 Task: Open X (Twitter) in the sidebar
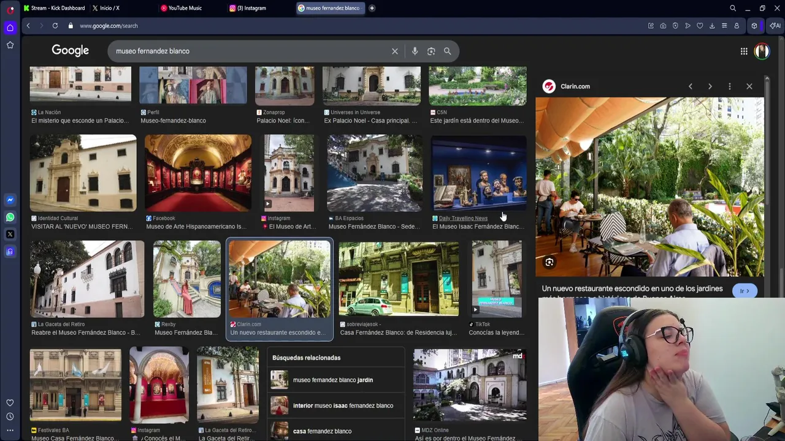point(10,234)
